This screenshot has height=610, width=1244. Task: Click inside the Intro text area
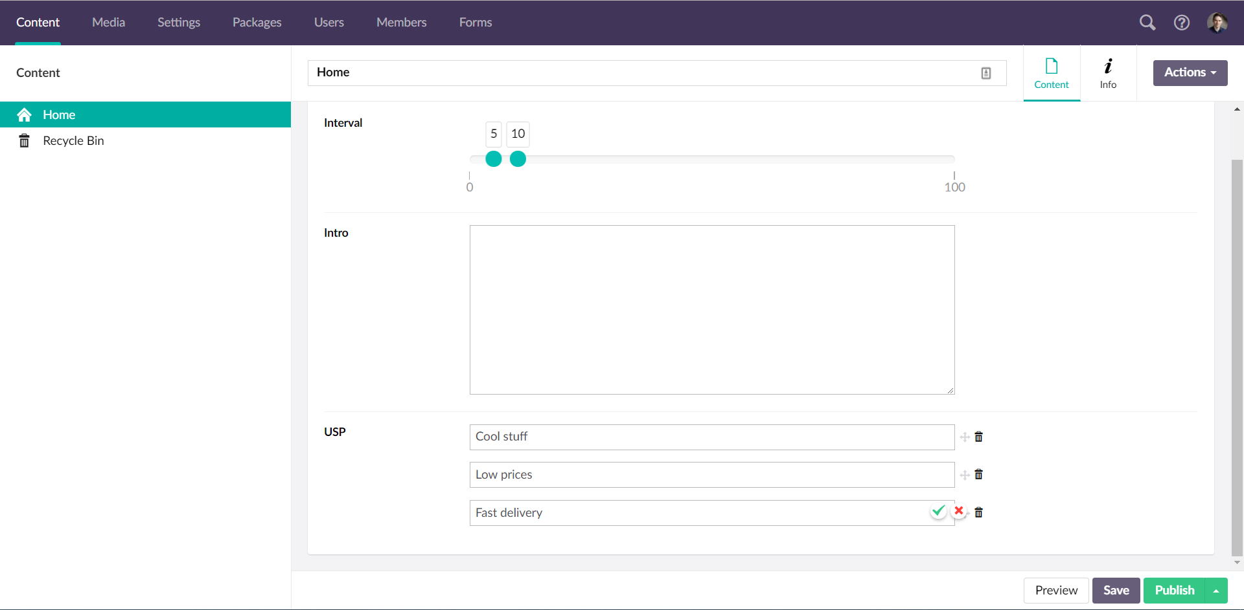click(711, 309)
